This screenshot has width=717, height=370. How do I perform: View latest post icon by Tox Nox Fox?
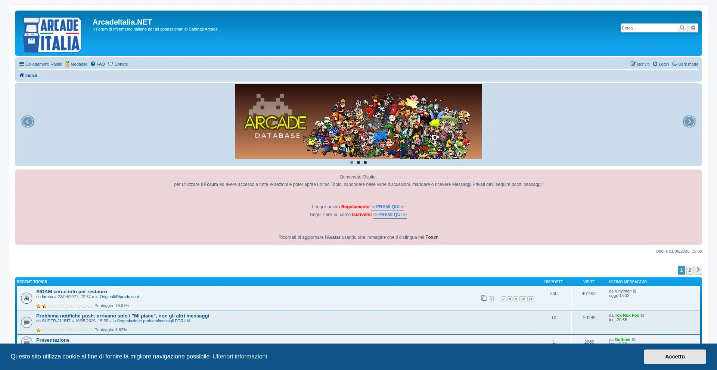point(642,316)
